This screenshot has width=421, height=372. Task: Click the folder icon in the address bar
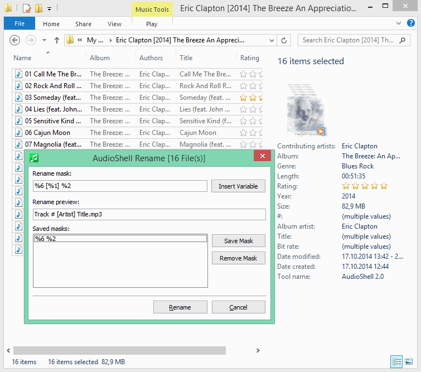coord(70,40)
